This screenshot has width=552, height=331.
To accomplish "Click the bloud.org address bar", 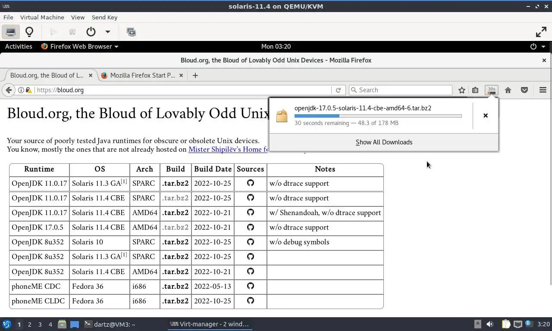I will (183, 90).
